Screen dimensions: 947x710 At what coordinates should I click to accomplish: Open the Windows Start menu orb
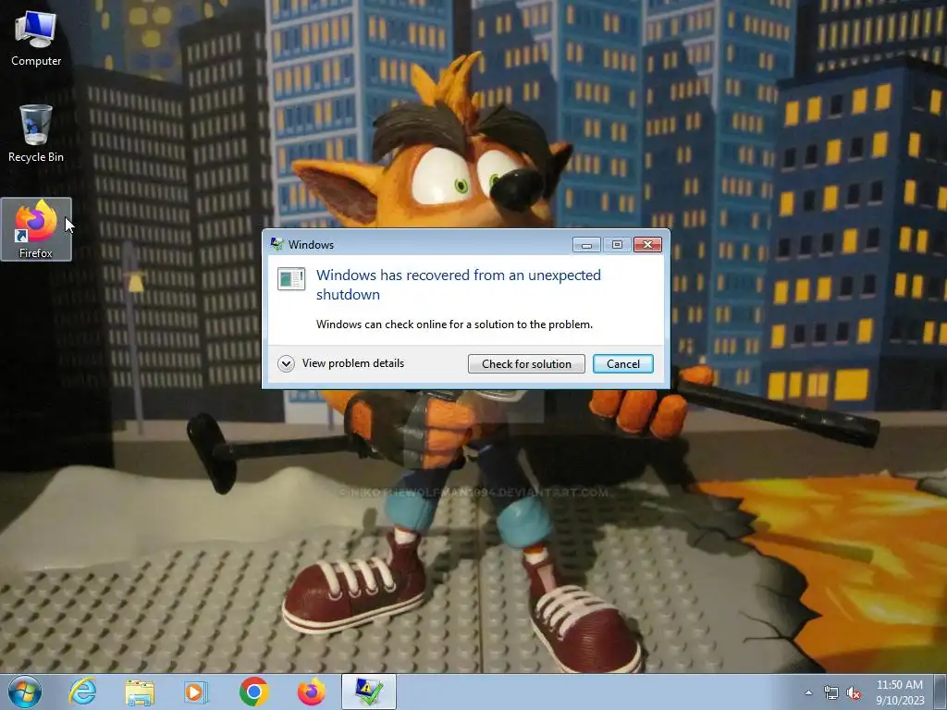point(25,692)
